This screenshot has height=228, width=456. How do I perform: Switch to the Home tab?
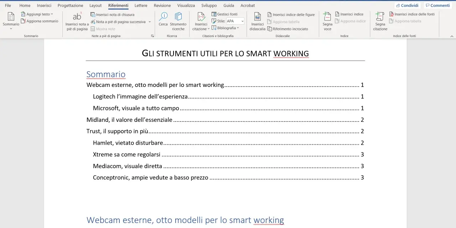pos(25,5)
